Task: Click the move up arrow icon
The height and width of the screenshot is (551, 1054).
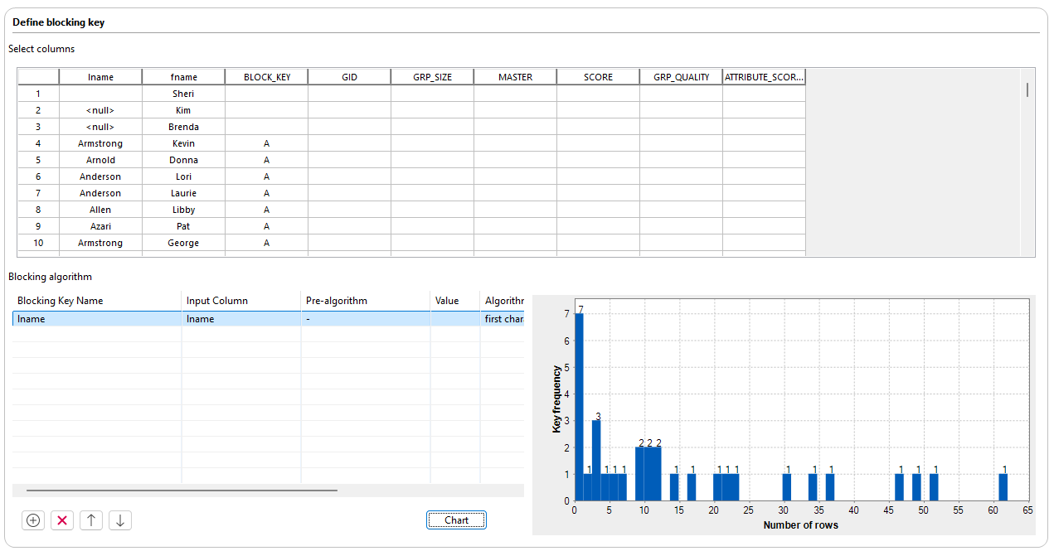Action: [91, 520]
